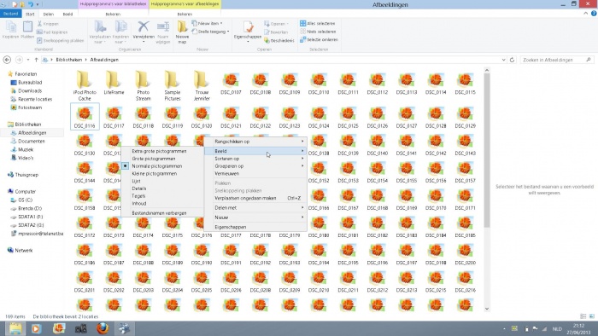Click Pad kopiëren in ribbon
598x336 pixels.
pyautogui.click(x=52, y=32)
